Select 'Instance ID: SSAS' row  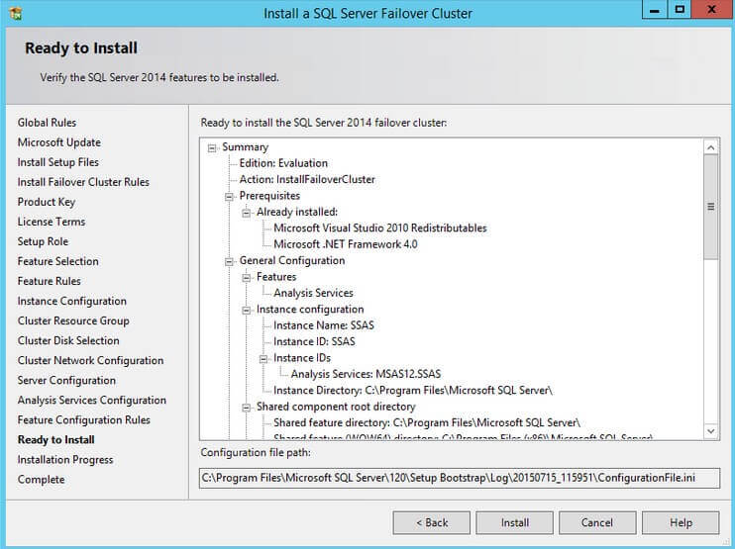(314, 342)
